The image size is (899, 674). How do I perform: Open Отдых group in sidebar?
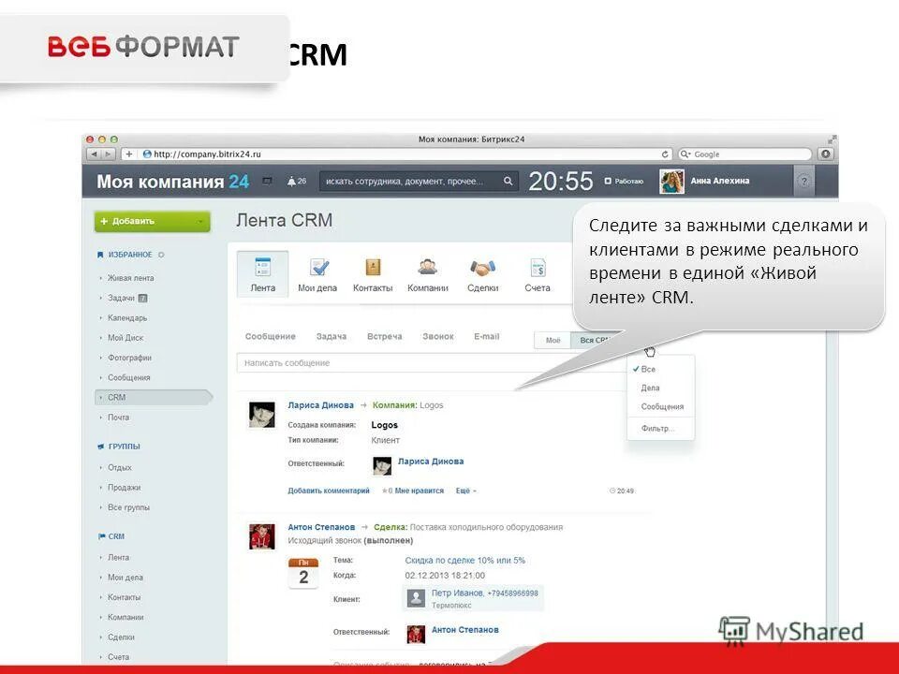click(119, 467)
